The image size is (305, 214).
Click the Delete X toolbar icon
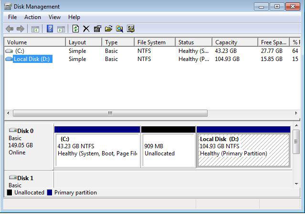[86, 29]
